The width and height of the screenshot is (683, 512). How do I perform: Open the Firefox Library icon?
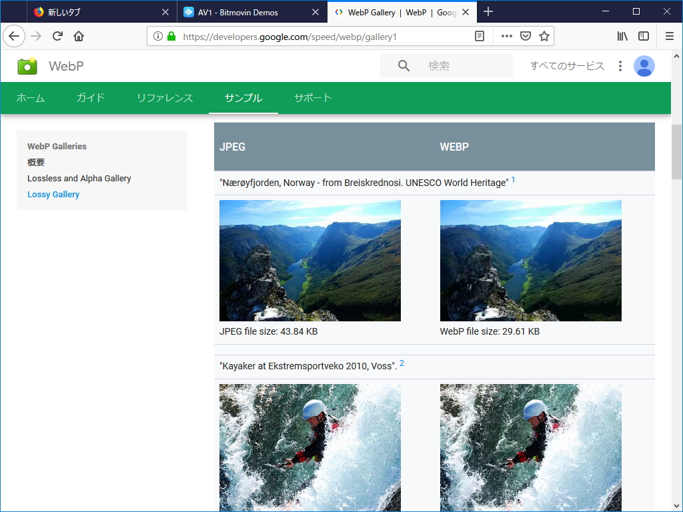click(x=622, y=36)
